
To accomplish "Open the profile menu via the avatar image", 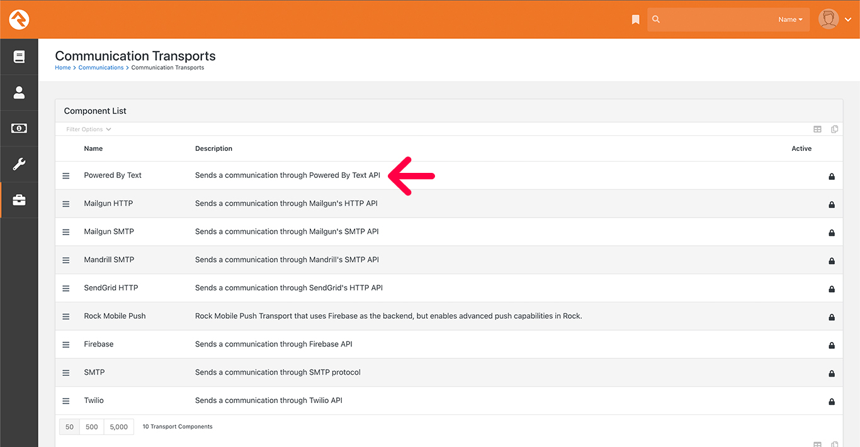I will 829,19.
